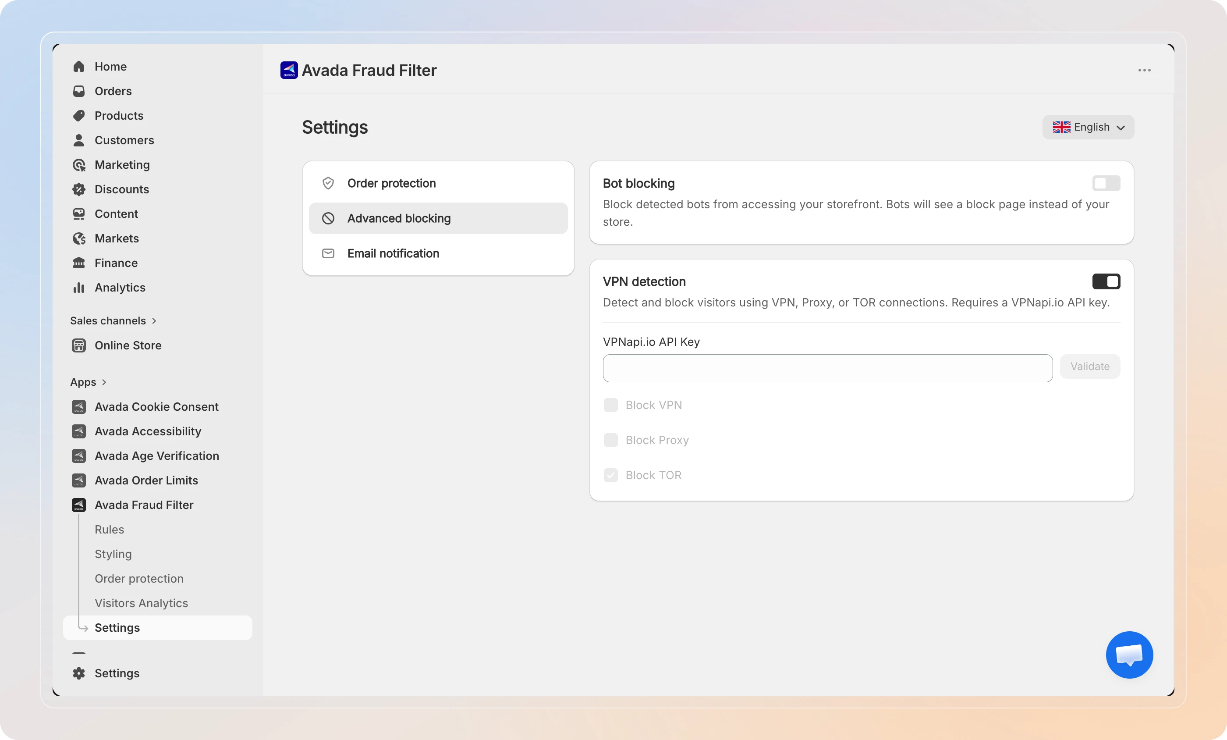This screenshot has width=1227, height=740.
Task: Click the Block VPN label text
Action: 654,405
